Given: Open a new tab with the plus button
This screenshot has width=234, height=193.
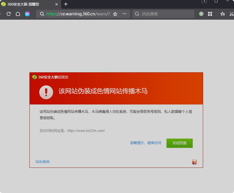Looking at the screenshot, I should pyautogui.click(x=66, y=4).
